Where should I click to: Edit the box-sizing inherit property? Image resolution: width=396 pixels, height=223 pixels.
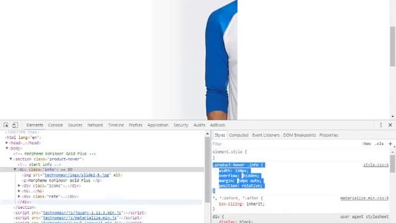[242, 204]
